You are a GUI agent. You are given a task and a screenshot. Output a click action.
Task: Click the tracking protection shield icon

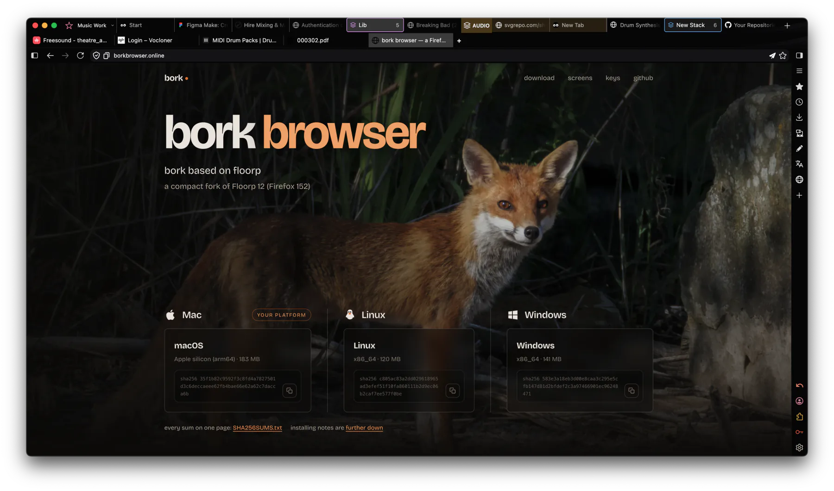(96, 56)
